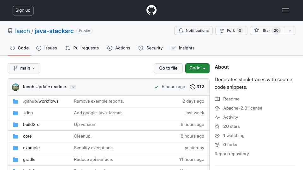Open the hamburger navigation menu
The image size is (303, 170).
285,10
